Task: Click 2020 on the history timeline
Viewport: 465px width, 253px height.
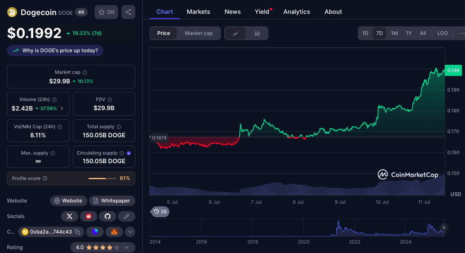Action: (304, 242)
